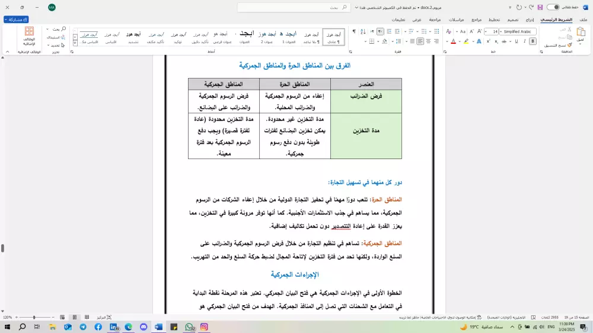Image resolution: width=593 pixels, height=333 pixels.
Task: Toggle Superscript button
Action: tap(488, 41)
